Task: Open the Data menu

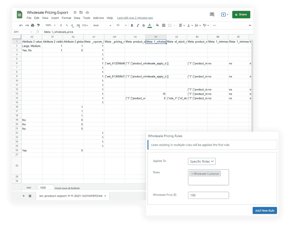Action: (x=77, y=18)
